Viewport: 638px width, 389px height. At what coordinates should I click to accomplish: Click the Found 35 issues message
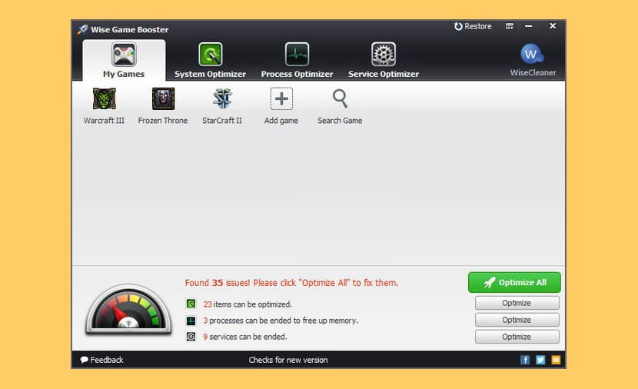coord(291,283)
